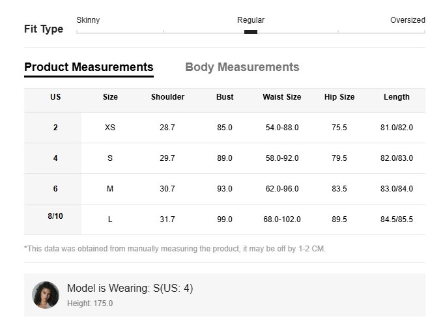Click the Skinny fit label

coord(88,20)
